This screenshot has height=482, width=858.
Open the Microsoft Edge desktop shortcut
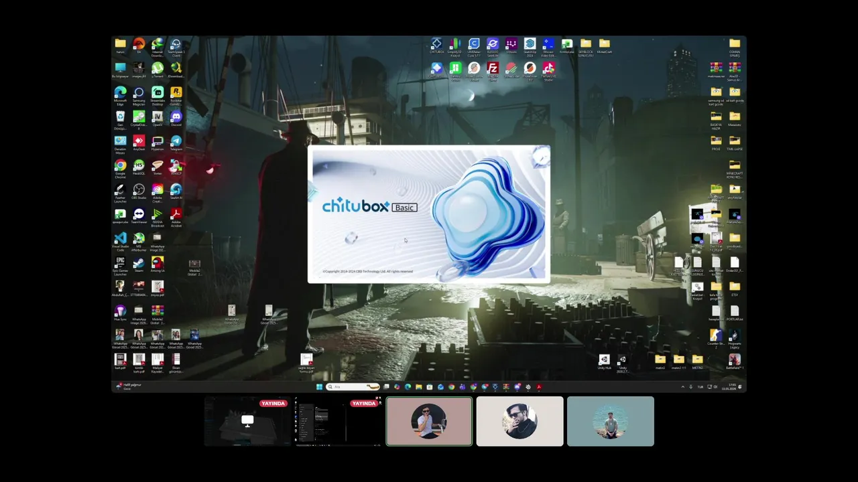click(x=120, y=96)
